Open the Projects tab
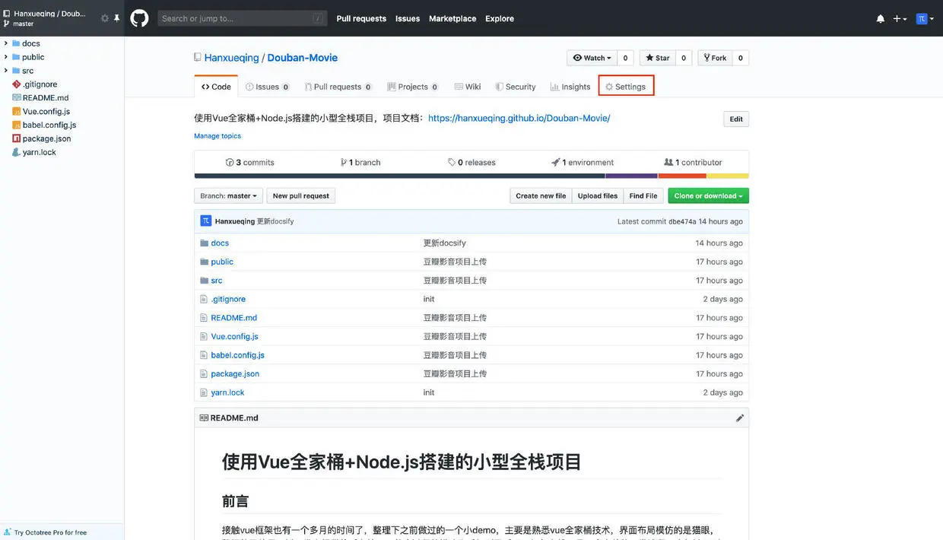Viewport: 943px width, 540px height. tap(412, 87)
